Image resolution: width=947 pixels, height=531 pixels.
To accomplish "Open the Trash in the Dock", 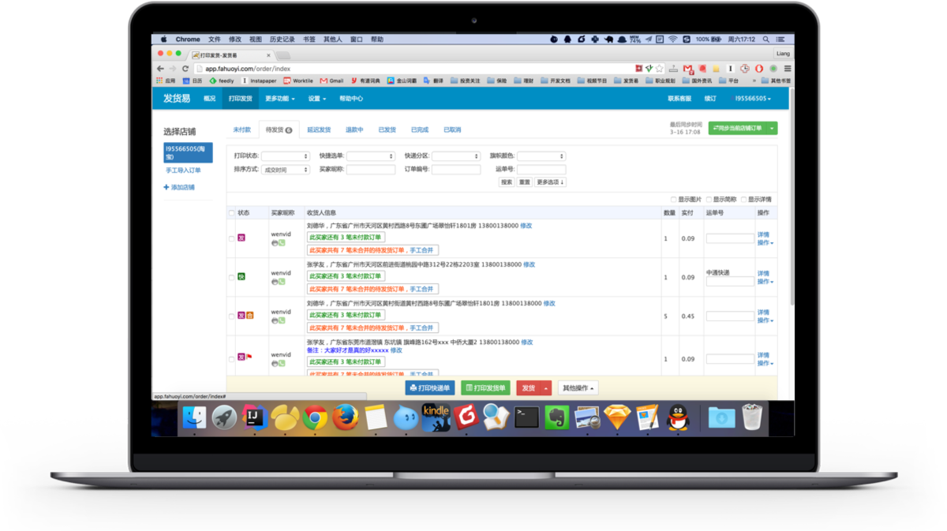I will [x=751, y=417].
